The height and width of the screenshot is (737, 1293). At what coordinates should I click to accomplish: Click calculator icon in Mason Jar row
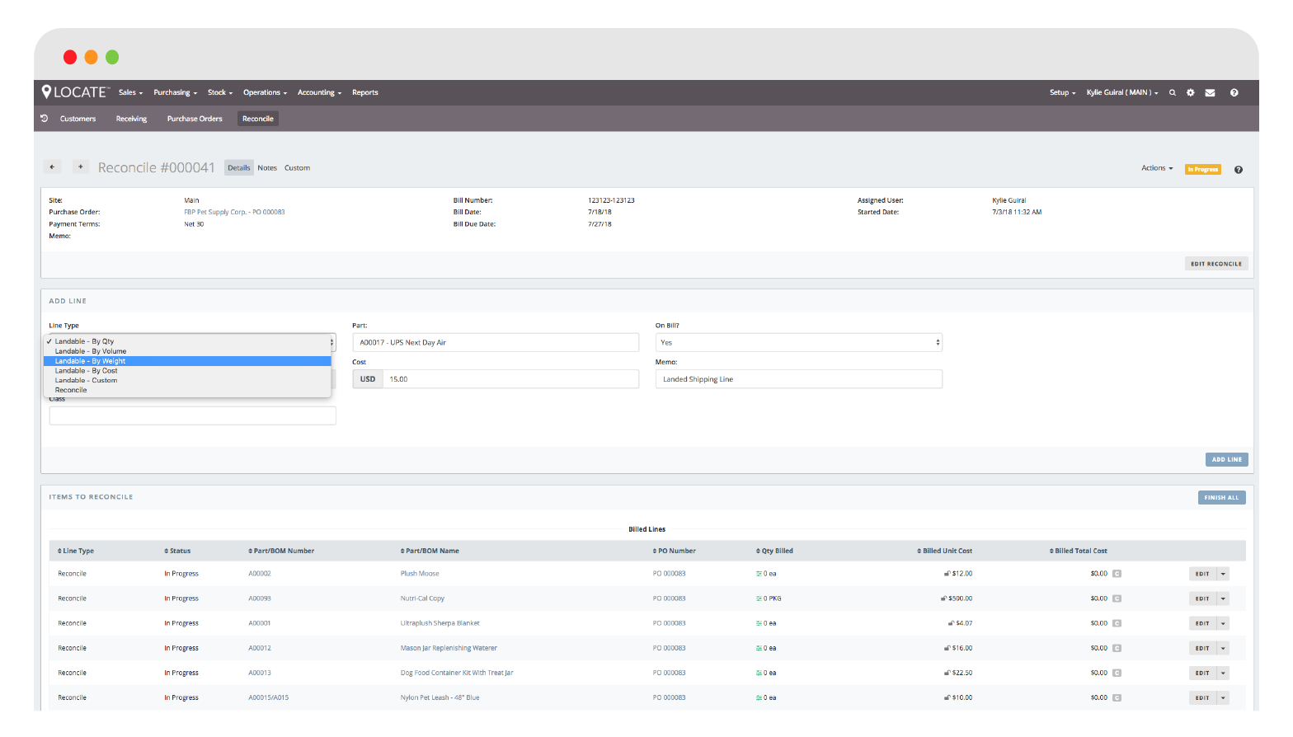click(1117, 648)
